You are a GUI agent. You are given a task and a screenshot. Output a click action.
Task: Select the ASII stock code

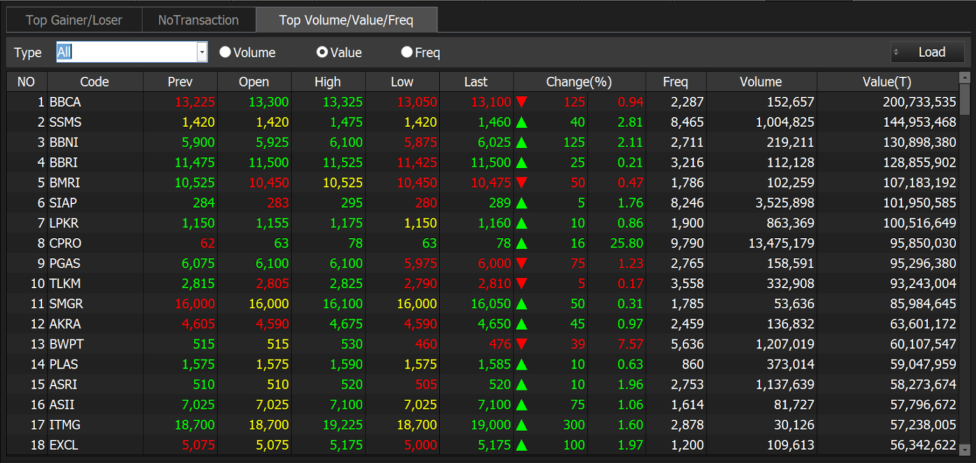(62, 405)
